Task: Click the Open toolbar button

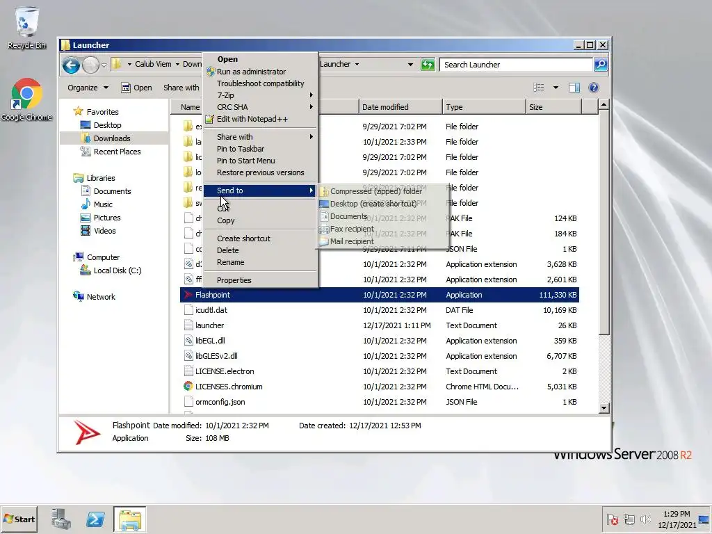Action: 137,88
